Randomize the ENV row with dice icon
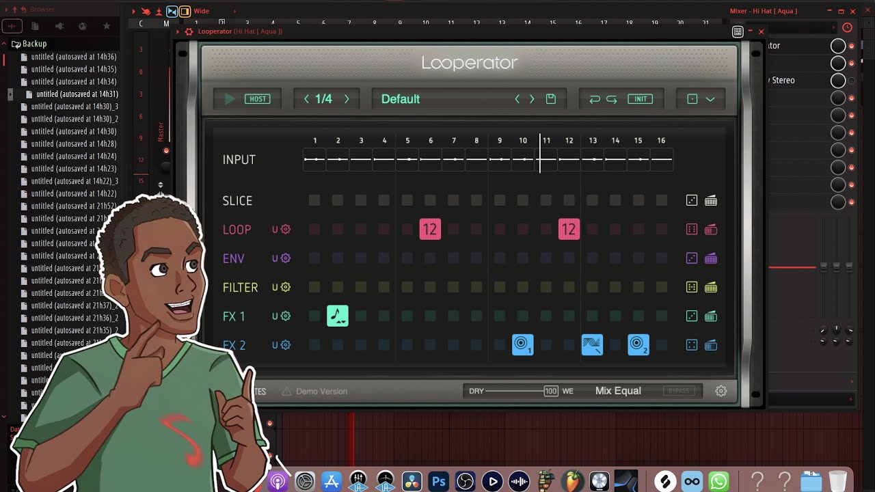875x492 pixels. (x=692, y=258)
